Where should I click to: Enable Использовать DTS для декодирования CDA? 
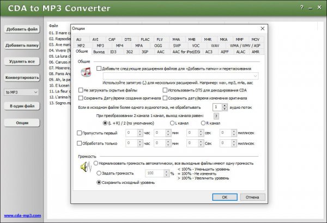[x=165, y=90]
